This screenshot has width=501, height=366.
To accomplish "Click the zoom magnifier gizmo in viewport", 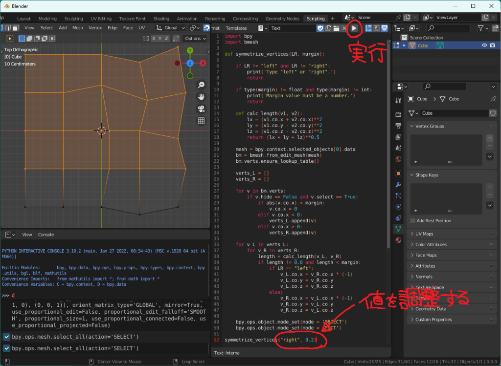I will (x=201, y=85).
